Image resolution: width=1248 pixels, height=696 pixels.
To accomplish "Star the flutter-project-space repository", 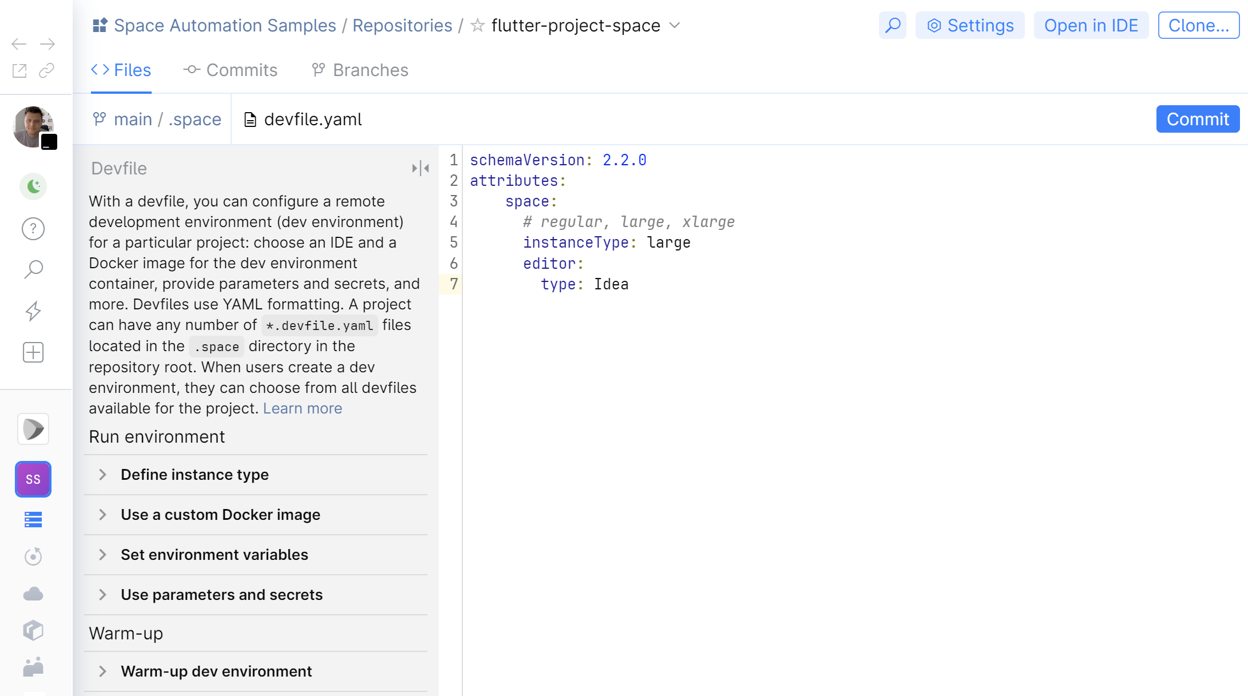I will click(x=477, y=25).
